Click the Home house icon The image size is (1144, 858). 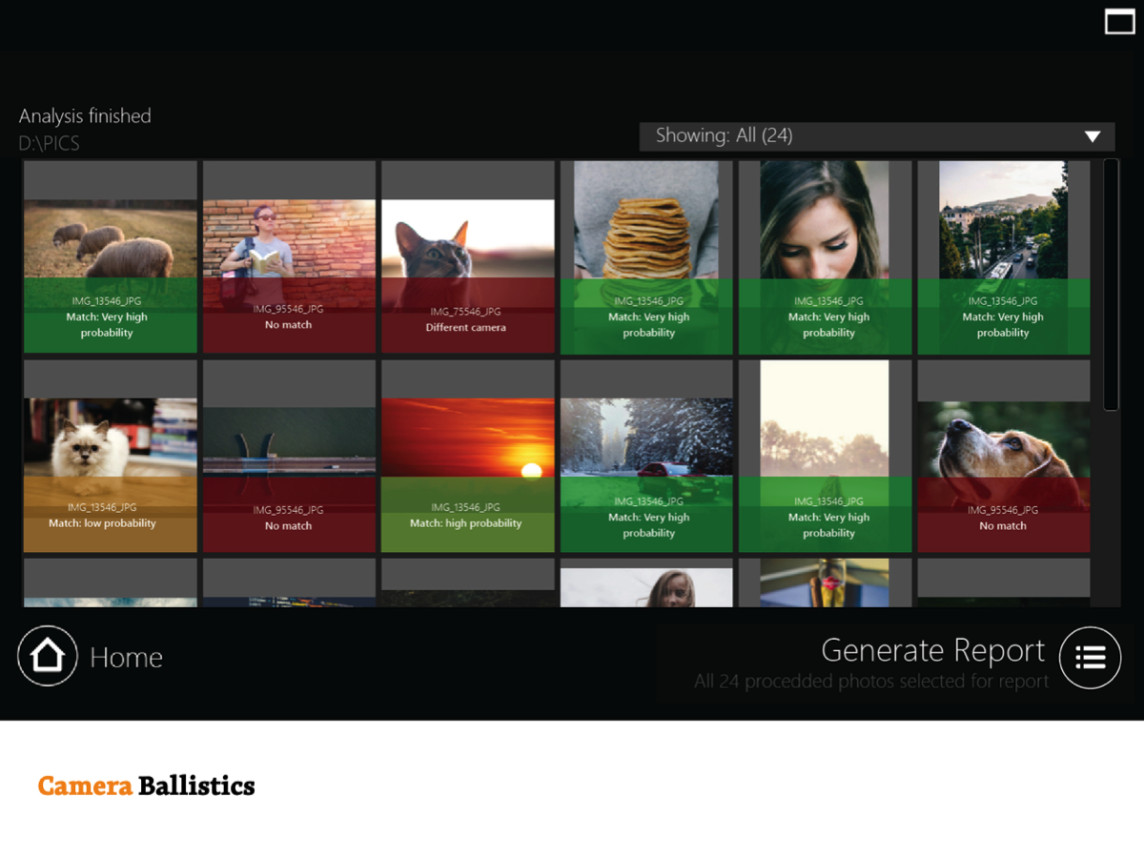[48, 656]
